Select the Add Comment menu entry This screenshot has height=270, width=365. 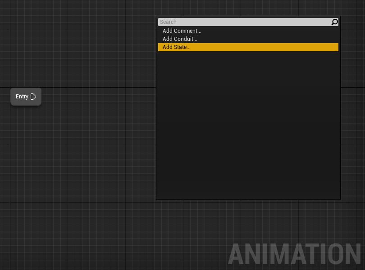tap(182, 31)
